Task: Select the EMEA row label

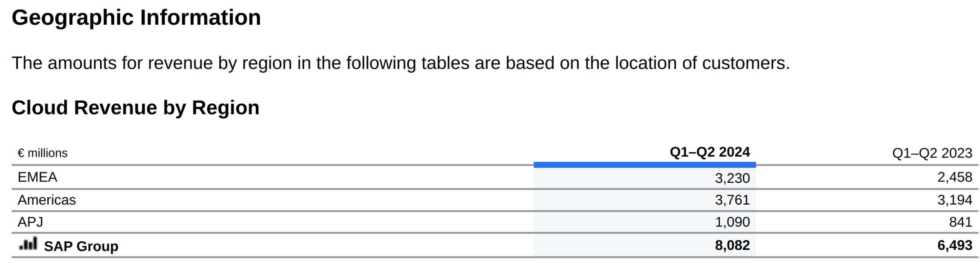Action: pos(38,177)
